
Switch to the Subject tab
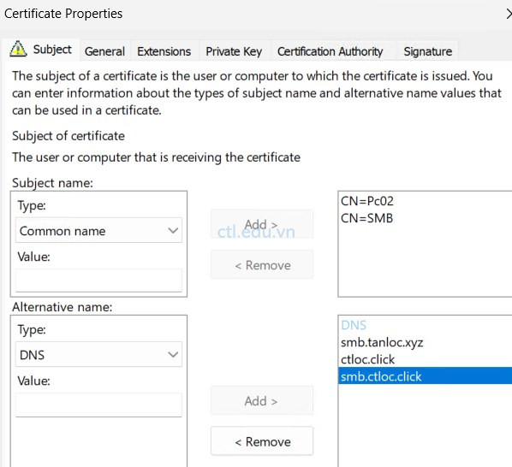click(41, 50)
